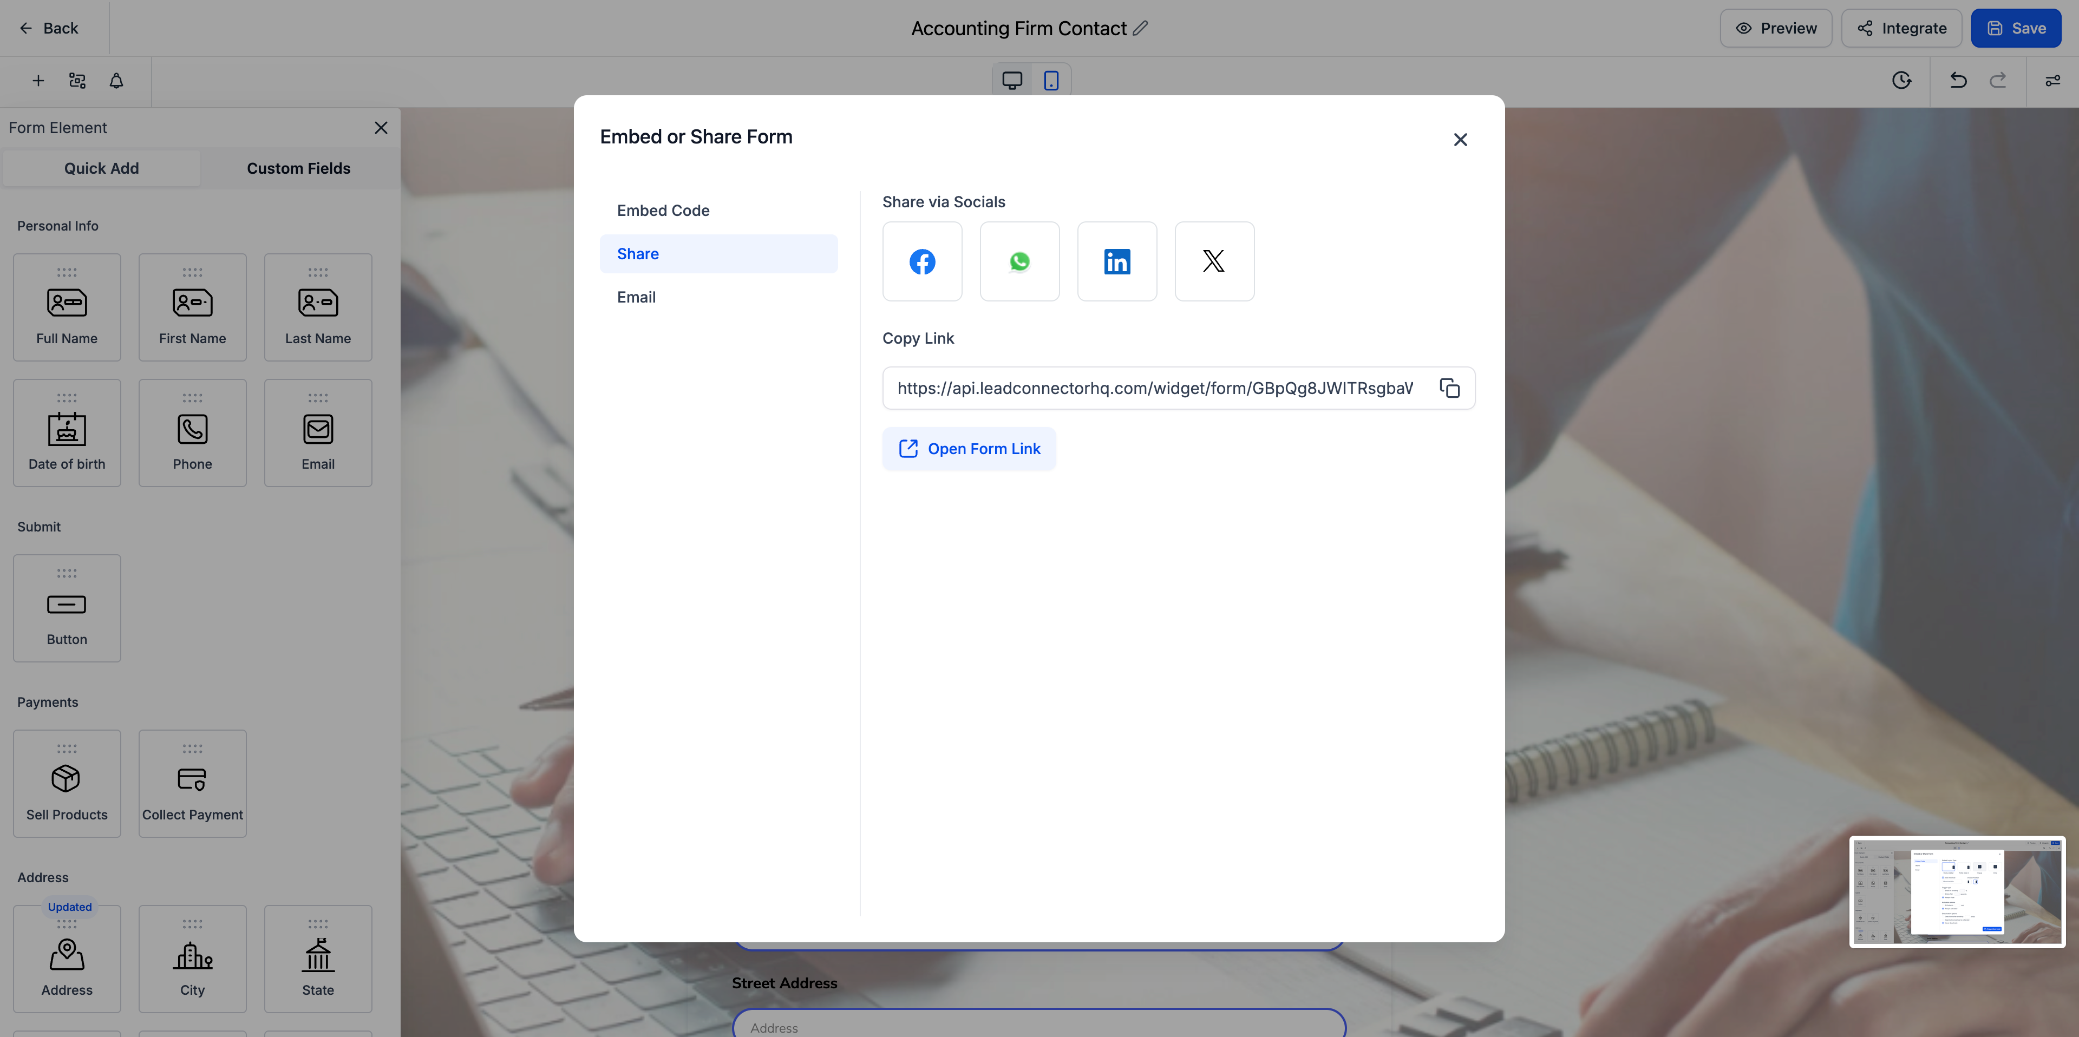Image resolution: width=2079 pixels, height=1037 pixels.
Task: Add the Button submit element
Action: (x=67, y=608)
